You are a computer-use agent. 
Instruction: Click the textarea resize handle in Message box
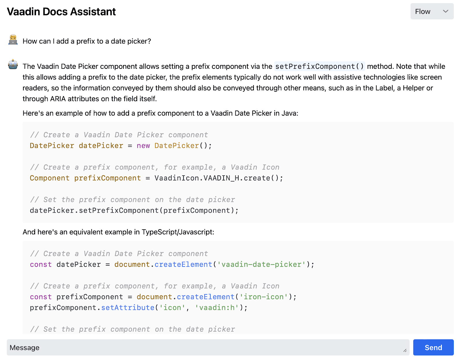point(405,350)
